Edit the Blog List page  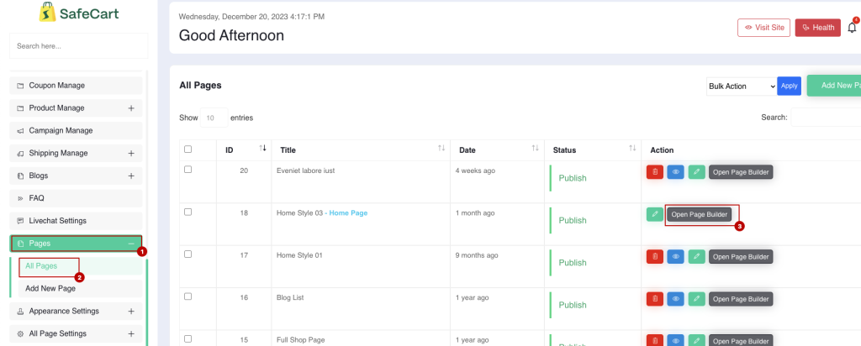(x=696, y=299)
